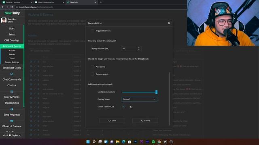
Task: Close the New Action dialog
Action: click(169, 23)
